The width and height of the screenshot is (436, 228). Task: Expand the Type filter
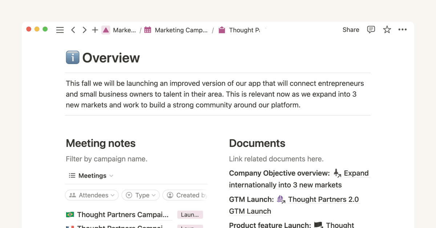[x=141, y=195]
